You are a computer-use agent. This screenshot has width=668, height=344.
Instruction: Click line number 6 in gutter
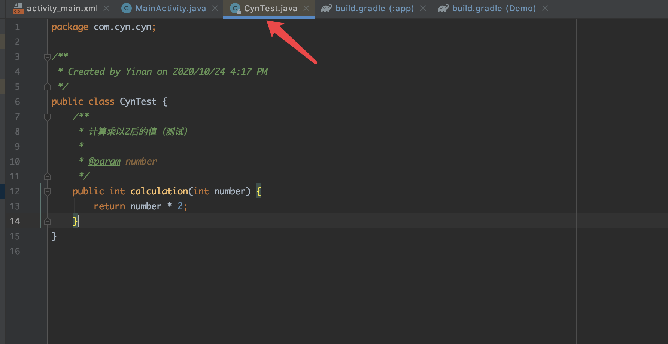coord(17,102)
